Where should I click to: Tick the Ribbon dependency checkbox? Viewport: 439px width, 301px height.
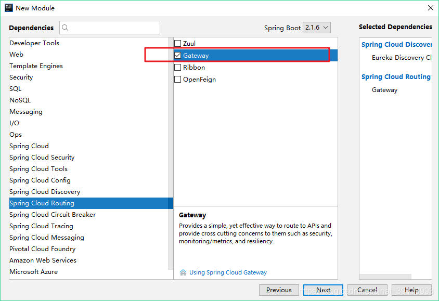[177, 68]
